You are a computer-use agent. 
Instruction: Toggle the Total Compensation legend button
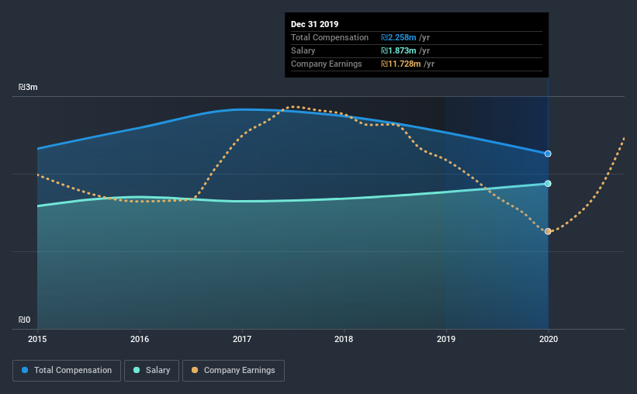pos(67,371)
